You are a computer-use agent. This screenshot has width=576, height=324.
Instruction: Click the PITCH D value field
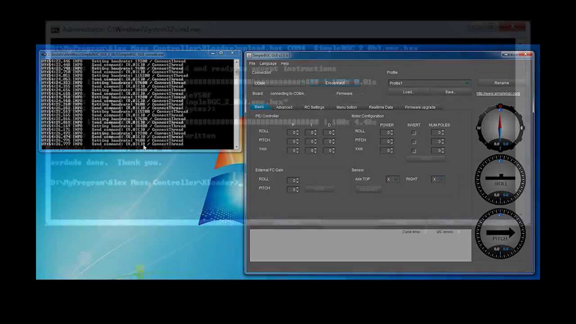point(328,142)
